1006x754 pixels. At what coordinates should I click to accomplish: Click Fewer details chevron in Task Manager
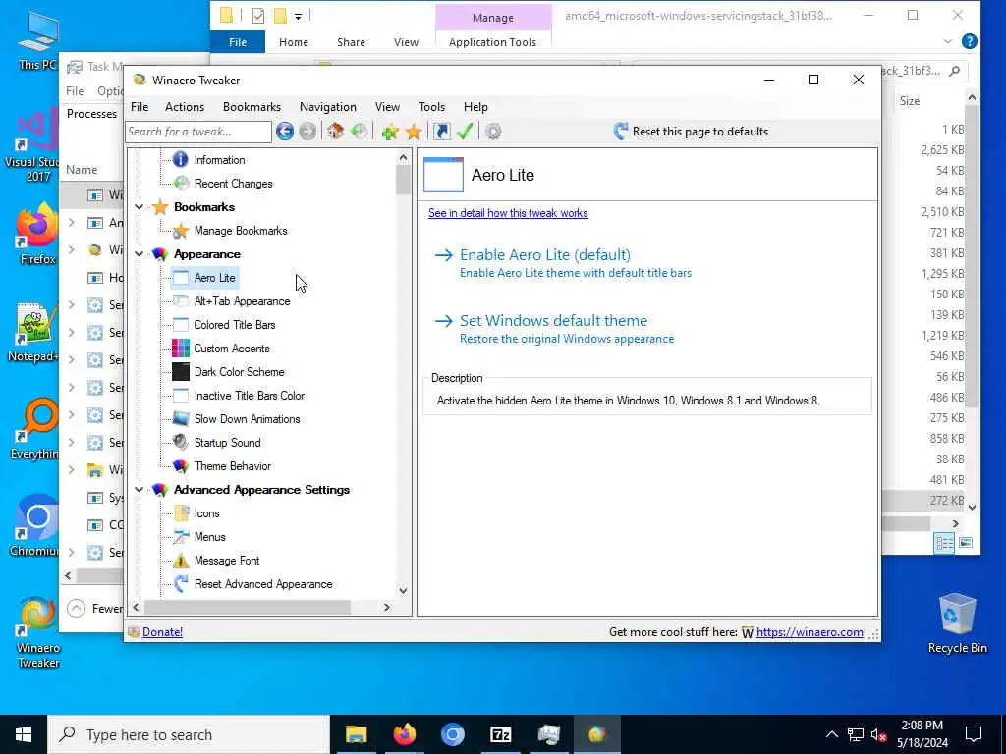[77, 608]
